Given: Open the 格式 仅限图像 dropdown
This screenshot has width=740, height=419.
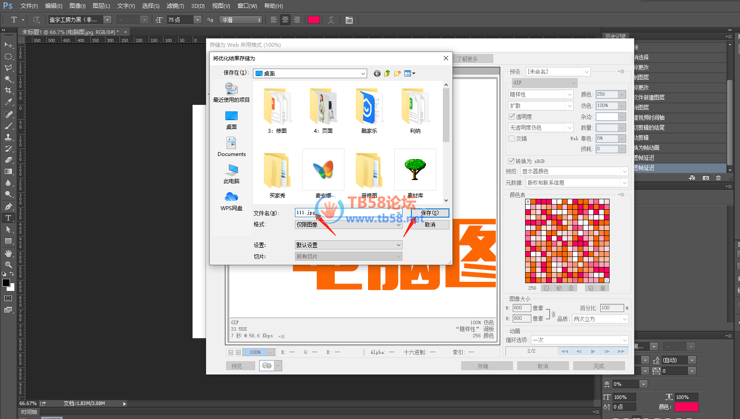Looking at the screenshot, I should (x=349, y=224).
